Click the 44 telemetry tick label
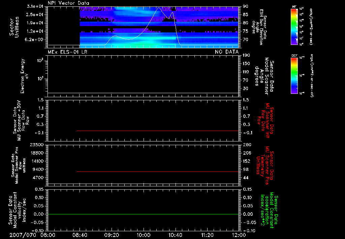This screenshot has width=345, height=239. point(246,178)
